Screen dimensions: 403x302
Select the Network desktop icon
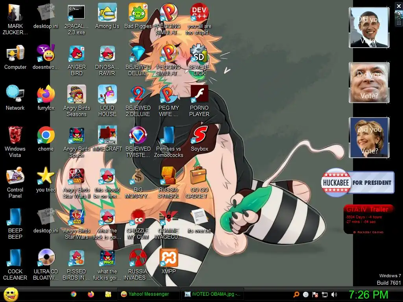(x=15, y=98)
